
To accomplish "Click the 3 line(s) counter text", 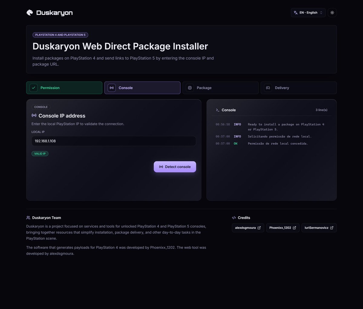I will (x=322, y=110).
